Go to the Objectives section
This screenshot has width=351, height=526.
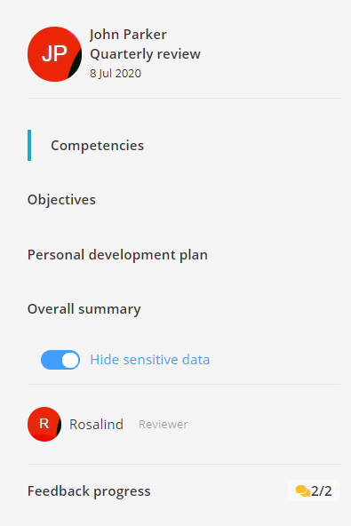pyautogui.click(x=61, y=200)
